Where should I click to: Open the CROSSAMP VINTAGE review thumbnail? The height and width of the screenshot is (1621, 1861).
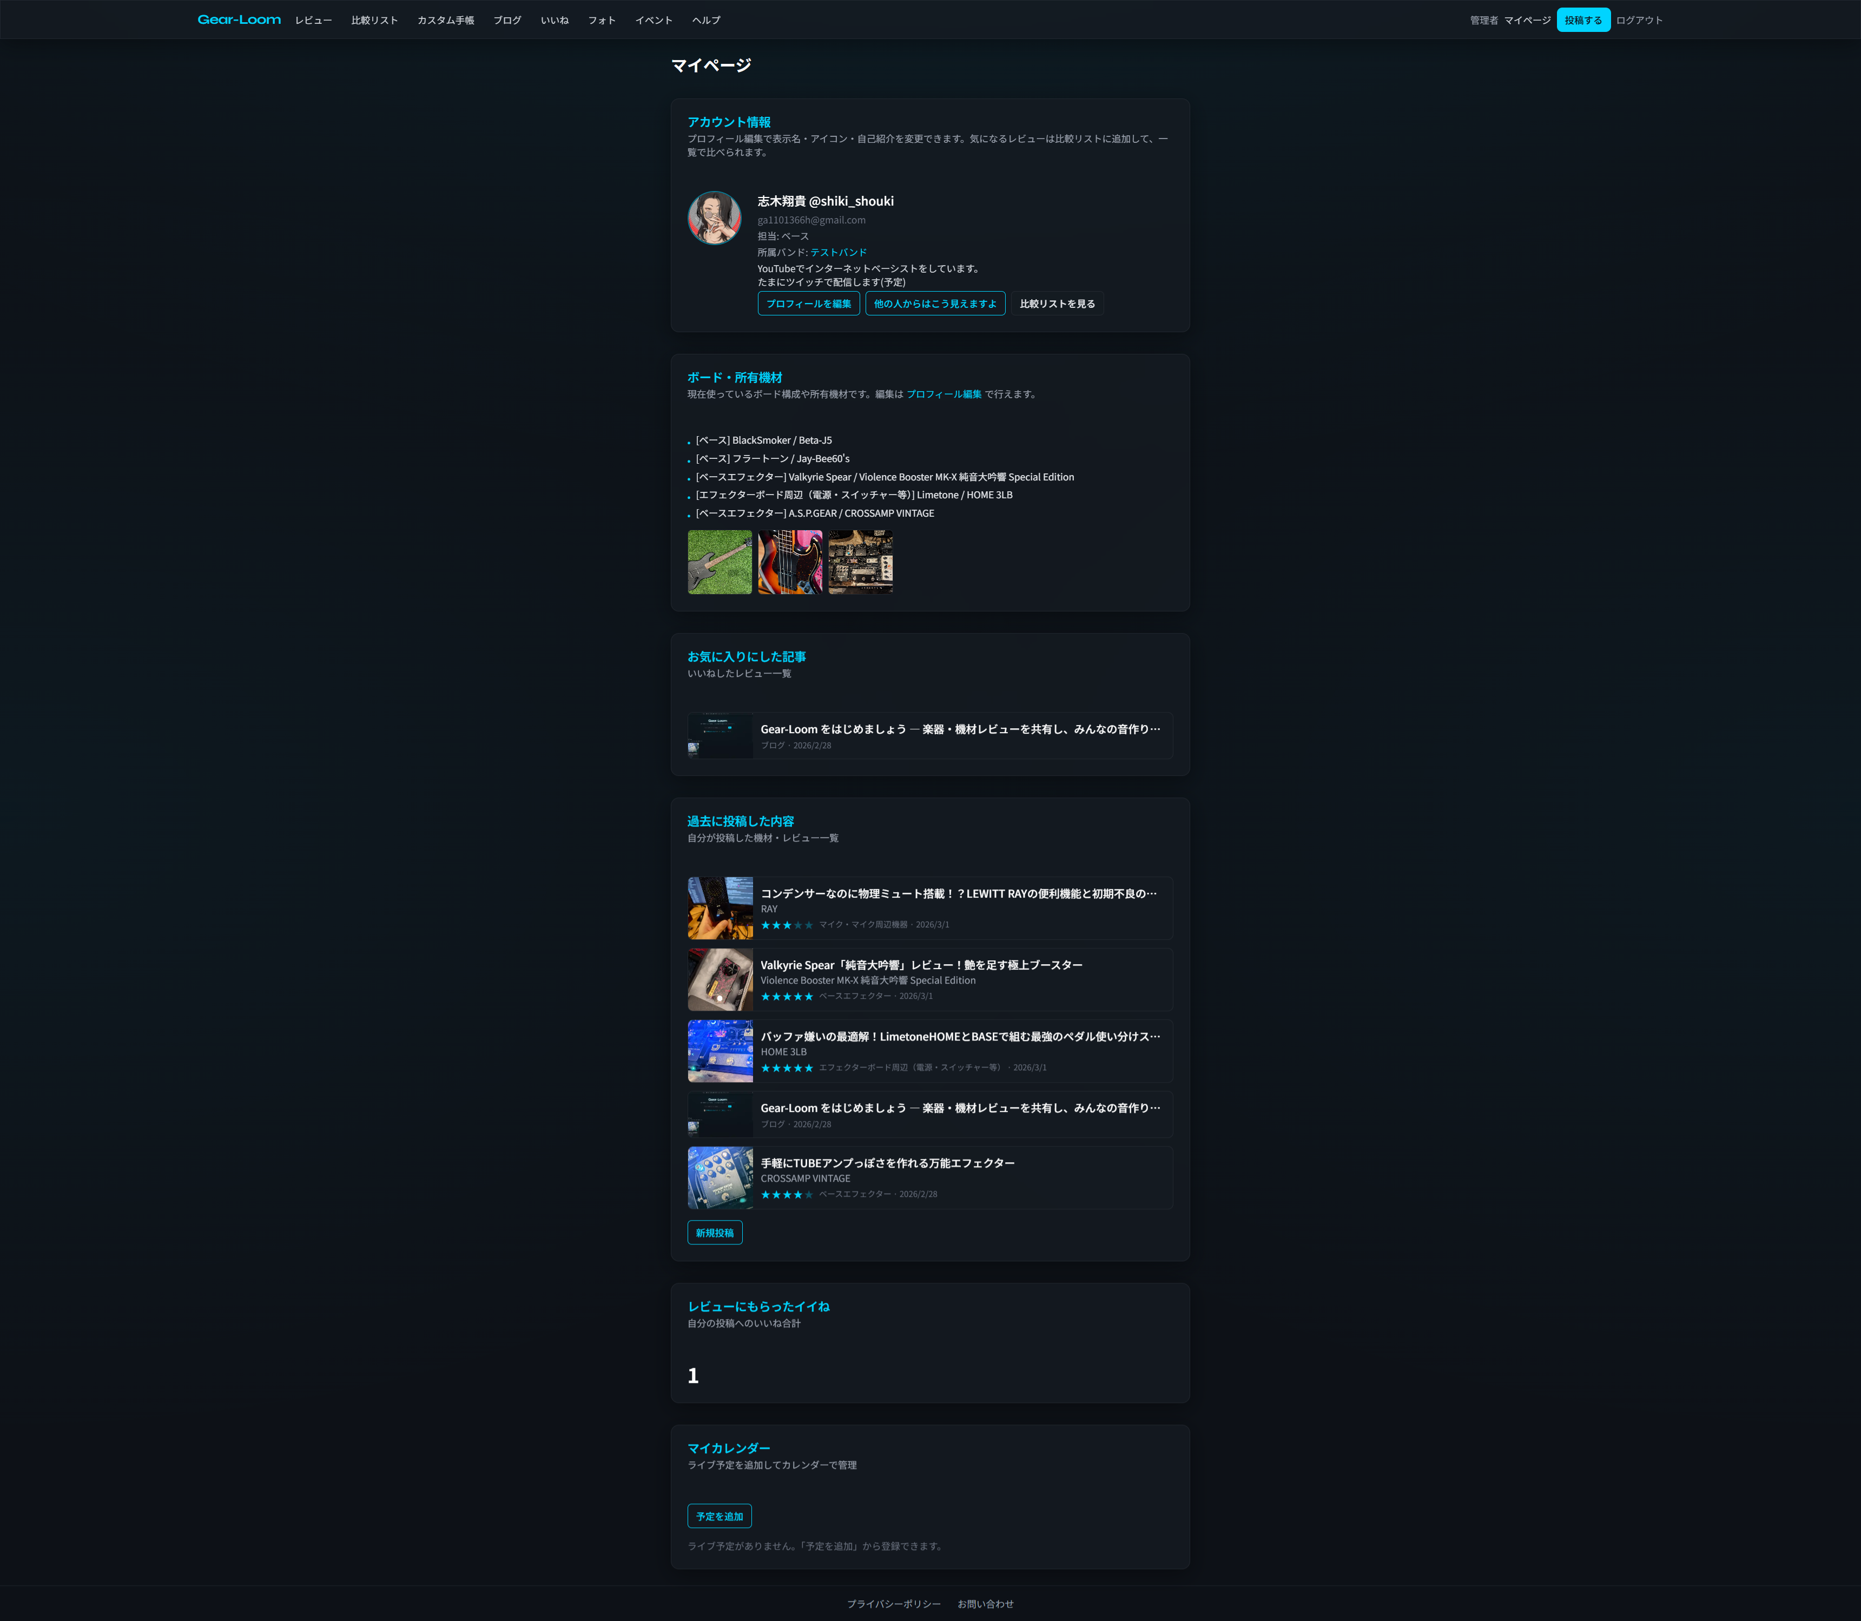720,1178
